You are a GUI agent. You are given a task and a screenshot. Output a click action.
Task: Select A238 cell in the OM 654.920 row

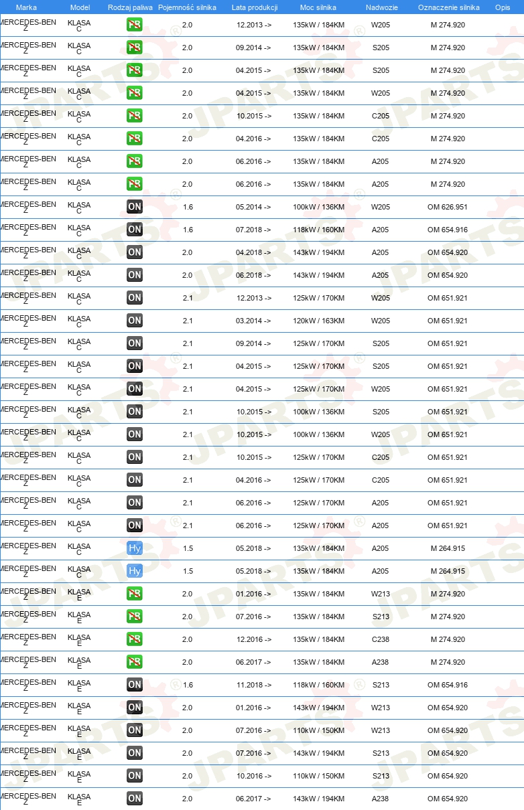[x=381, y=799]
